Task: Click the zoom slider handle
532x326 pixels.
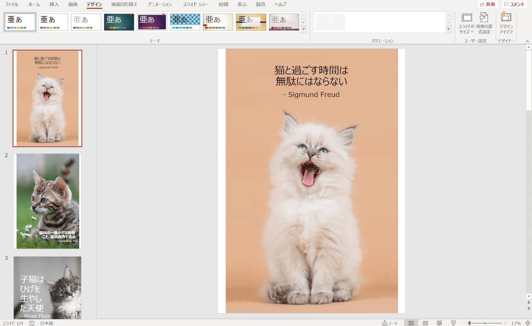Action: (x=470, y=323)
